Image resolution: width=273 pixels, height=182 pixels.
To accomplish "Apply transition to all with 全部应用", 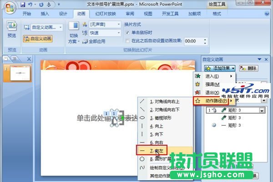I will pyautogui.click(x=94, y=41).
